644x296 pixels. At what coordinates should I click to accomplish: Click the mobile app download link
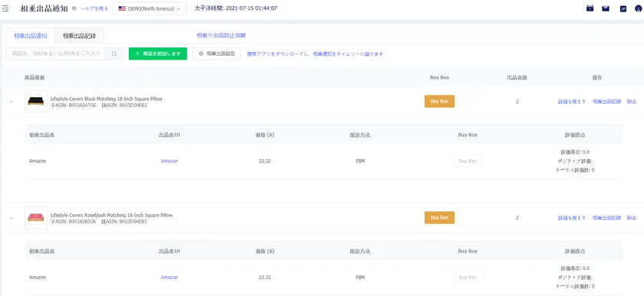point(315,54)
